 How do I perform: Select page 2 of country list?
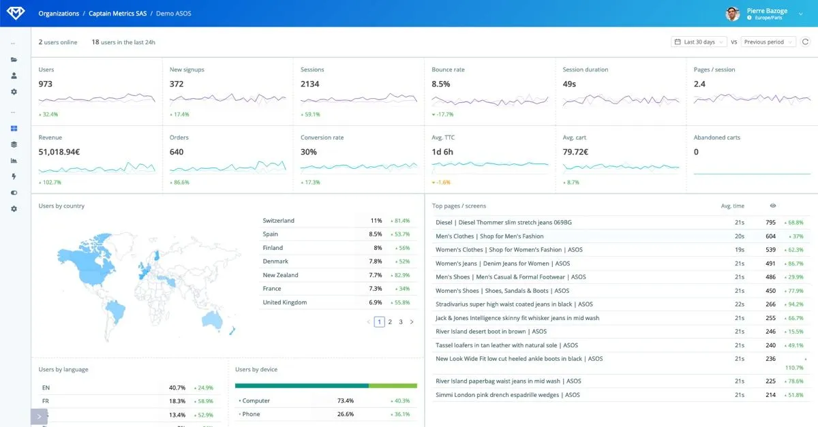[390, 322]
